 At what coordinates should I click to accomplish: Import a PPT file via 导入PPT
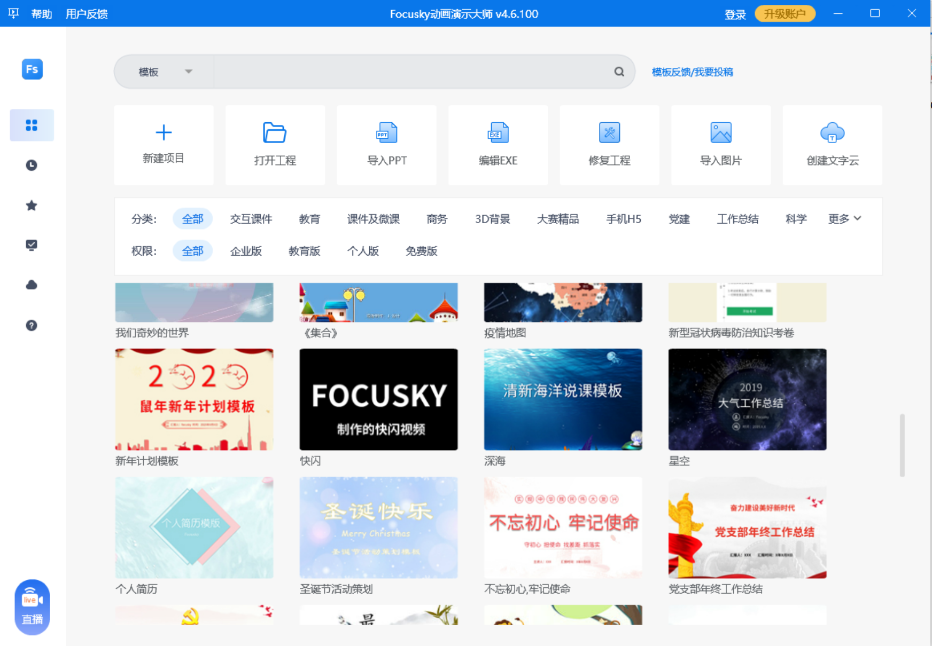click(x=387, y=145)
